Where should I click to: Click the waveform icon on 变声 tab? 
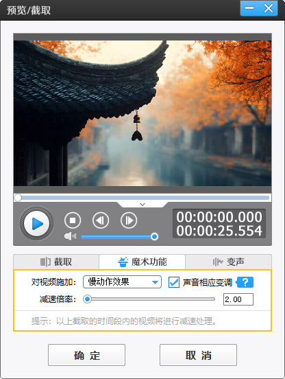coord(218,262)
